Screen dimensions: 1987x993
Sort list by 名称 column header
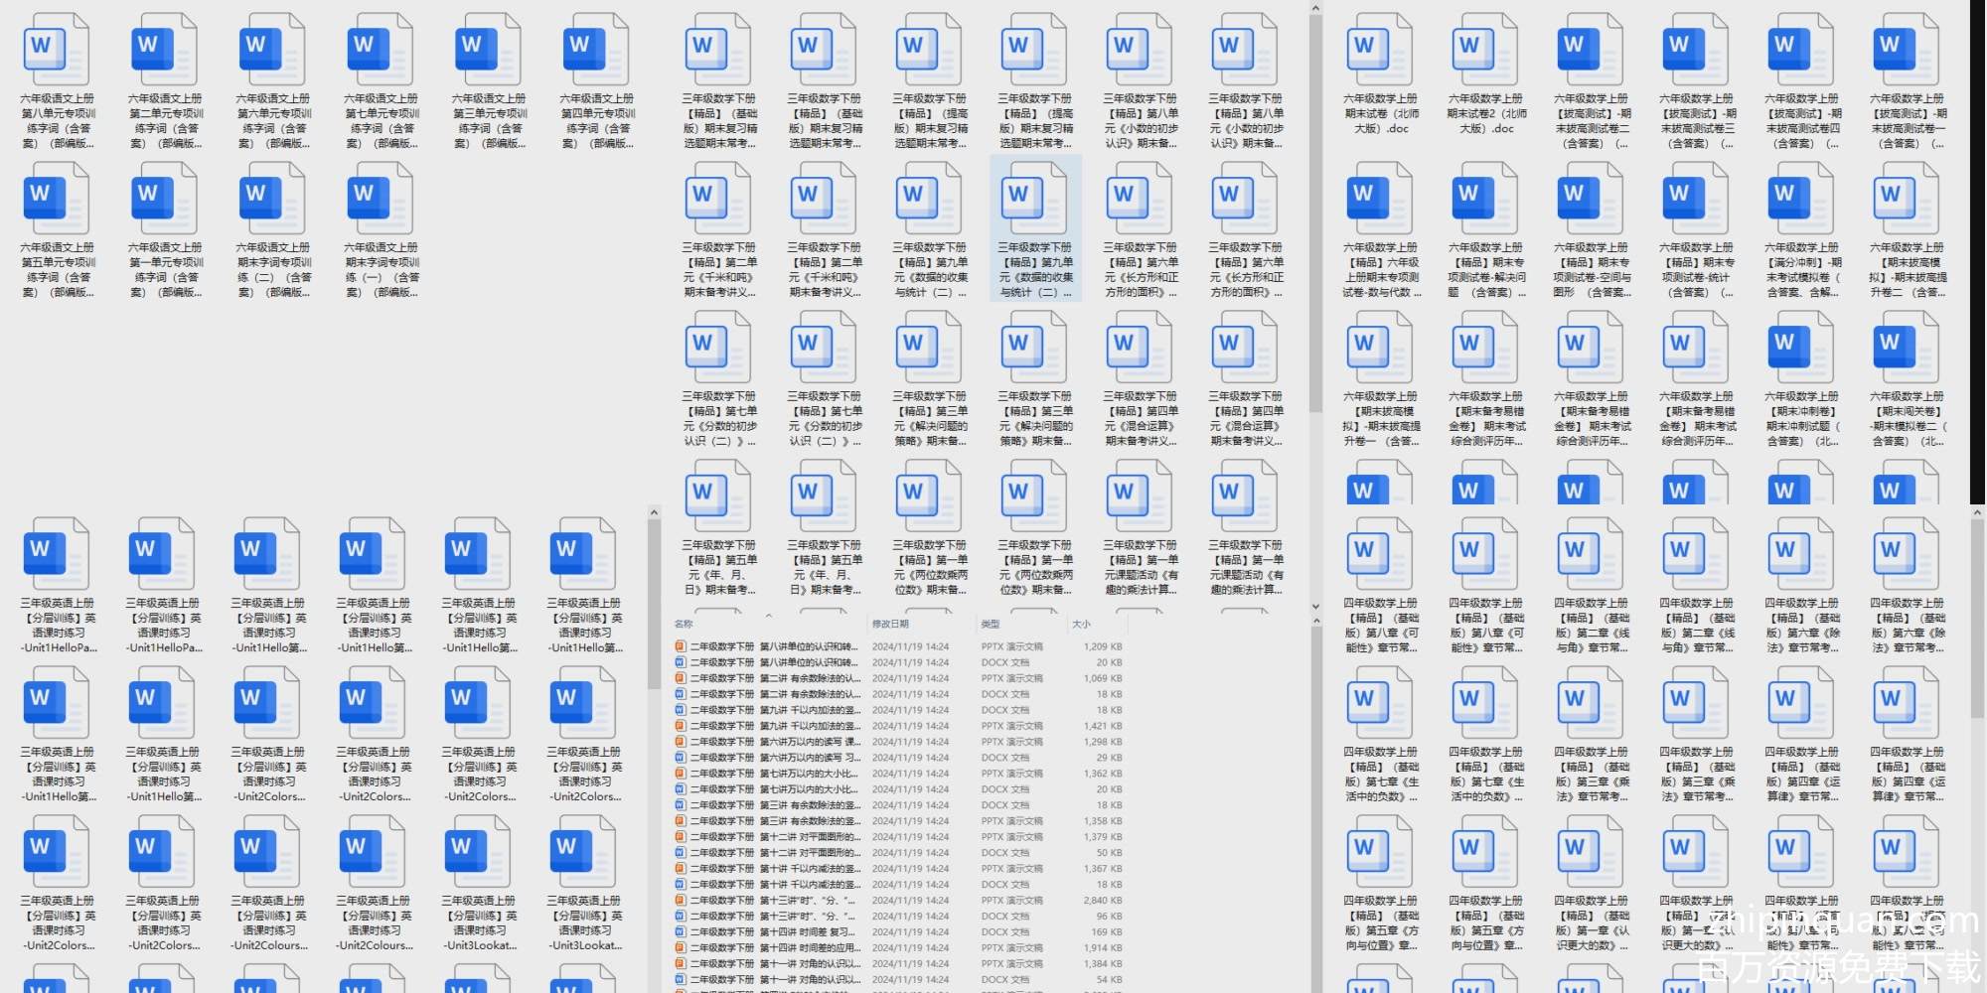click(x=685, y=624)
